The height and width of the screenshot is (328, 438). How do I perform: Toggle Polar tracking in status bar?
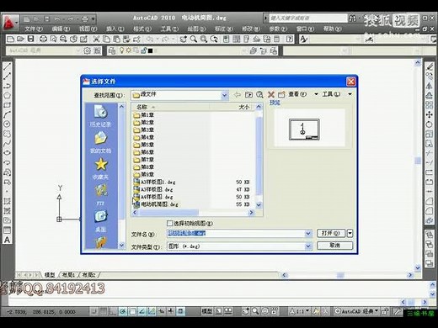pyautogui.click(x=123, y=311)
